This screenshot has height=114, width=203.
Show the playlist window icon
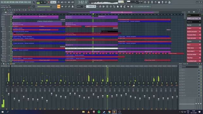(100, 6)
